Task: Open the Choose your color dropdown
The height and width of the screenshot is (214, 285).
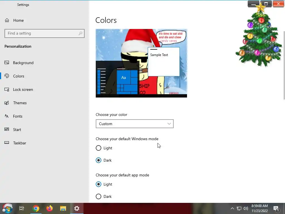Action: pyautogui.click(x=135, y=124)
